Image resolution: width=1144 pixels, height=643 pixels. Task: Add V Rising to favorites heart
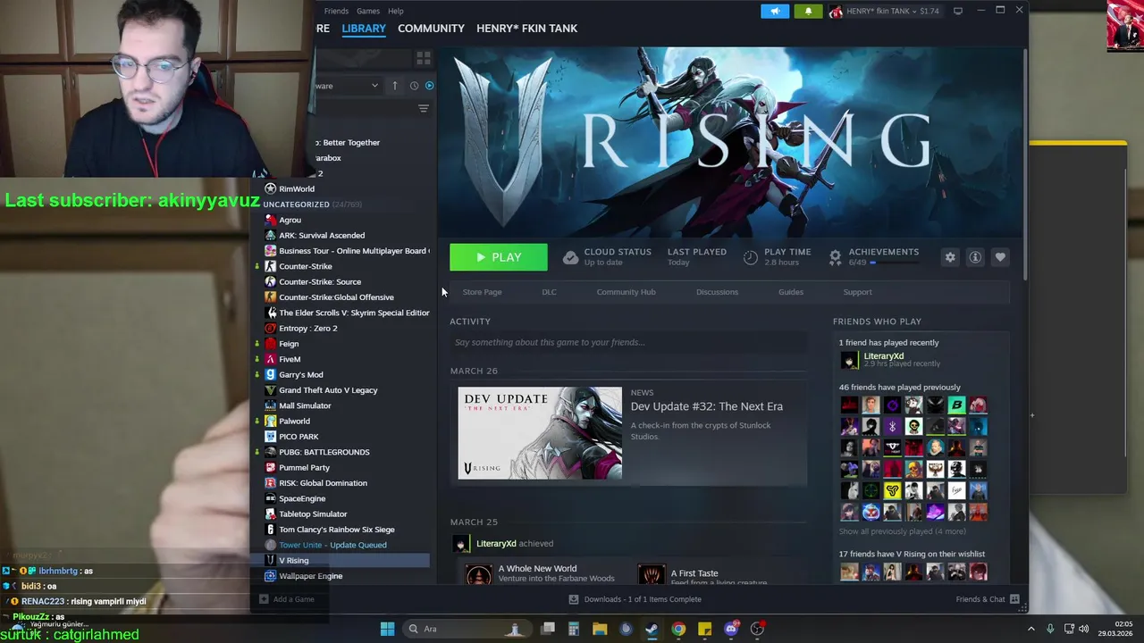coord(1000,257)
